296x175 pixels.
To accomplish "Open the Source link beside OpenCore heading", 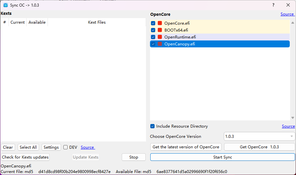I will coord(287,14).
